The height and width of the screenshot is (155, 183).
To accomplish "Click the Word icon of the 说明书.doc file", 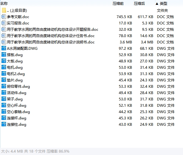I will (4, 42).
